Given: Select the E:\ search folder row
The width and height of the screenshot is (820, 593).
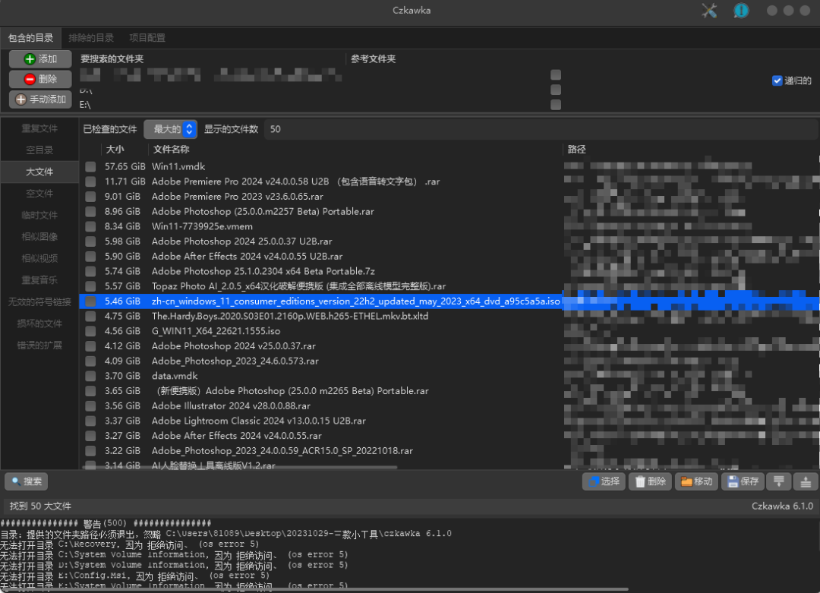Looking at the screenshot, I should (314, 105).
